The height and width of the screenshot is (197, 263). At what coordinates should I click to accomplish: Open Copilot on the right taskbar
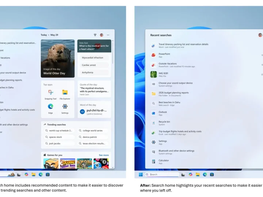click(x=191, y=174)
